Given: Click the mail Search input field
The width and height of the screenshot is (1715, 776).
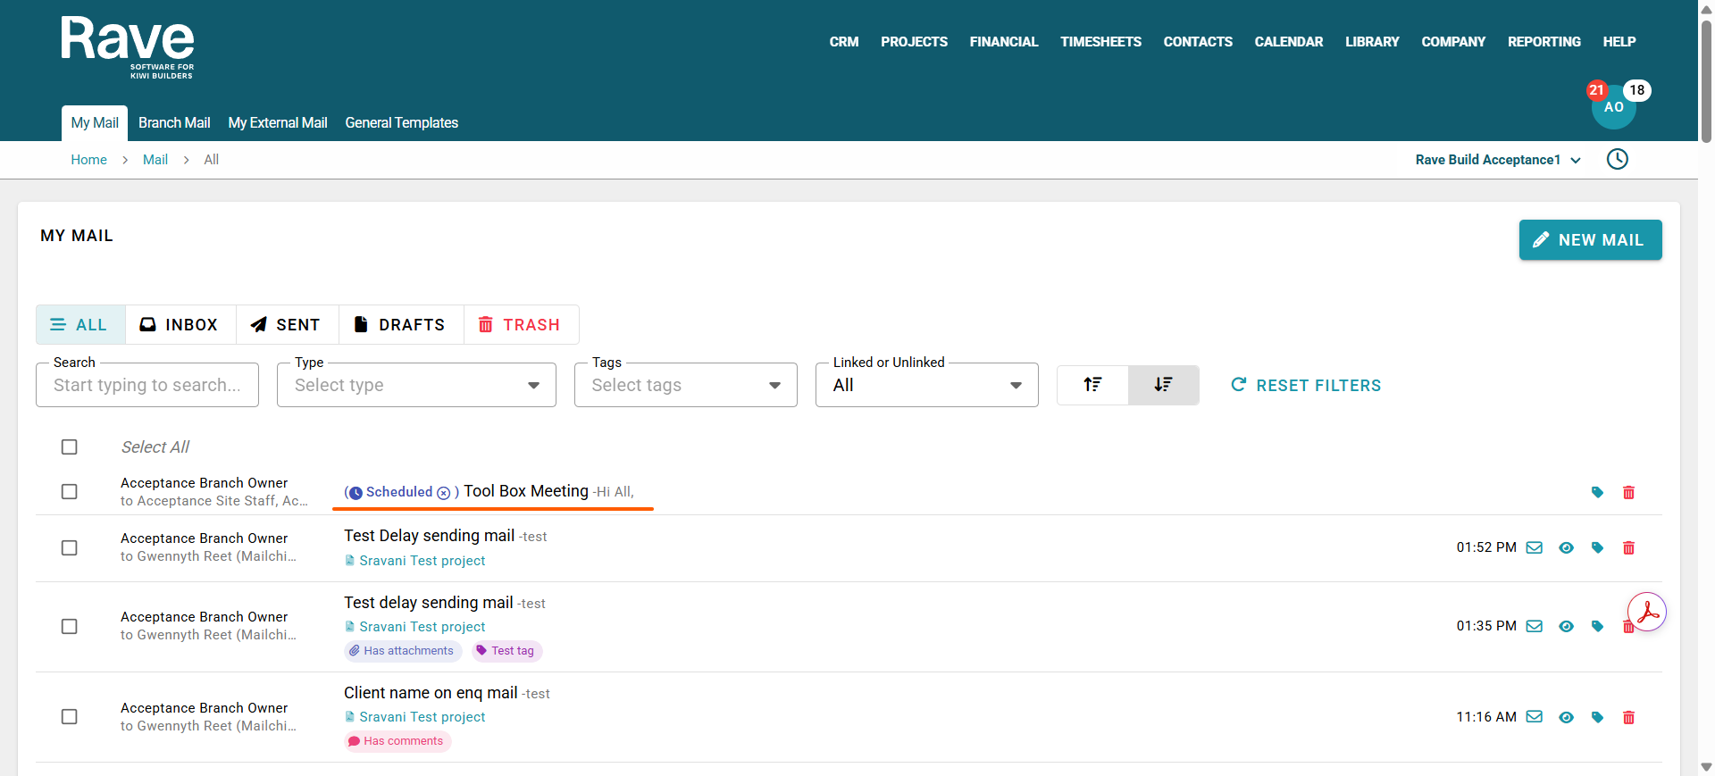Looking at the screenshot, I should click(147, 385).
